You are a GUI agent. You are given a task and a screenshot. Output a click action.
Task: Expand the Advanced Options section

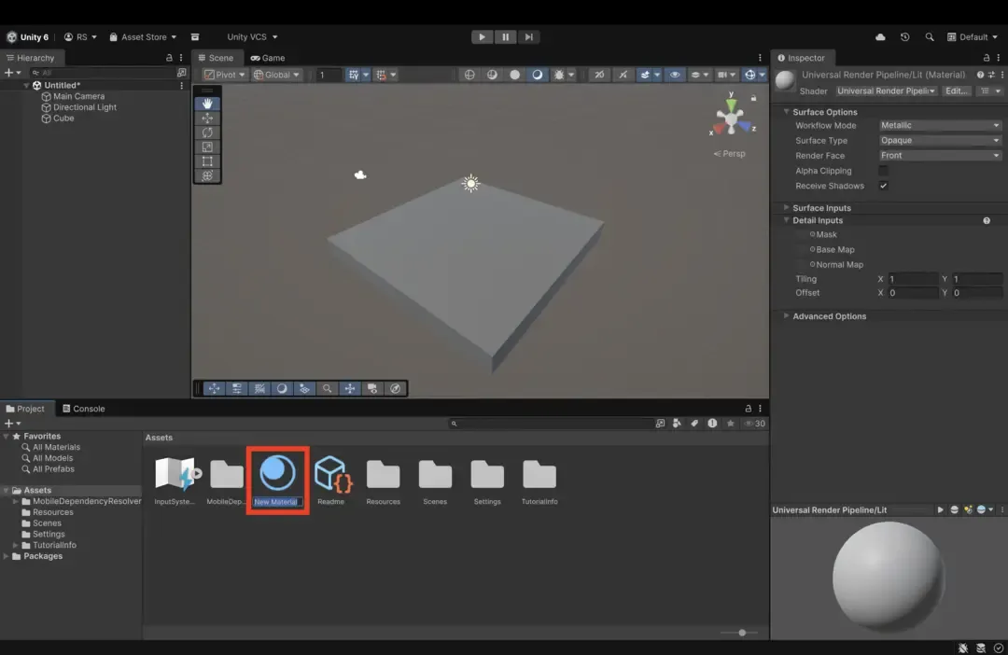click(829, 316)
